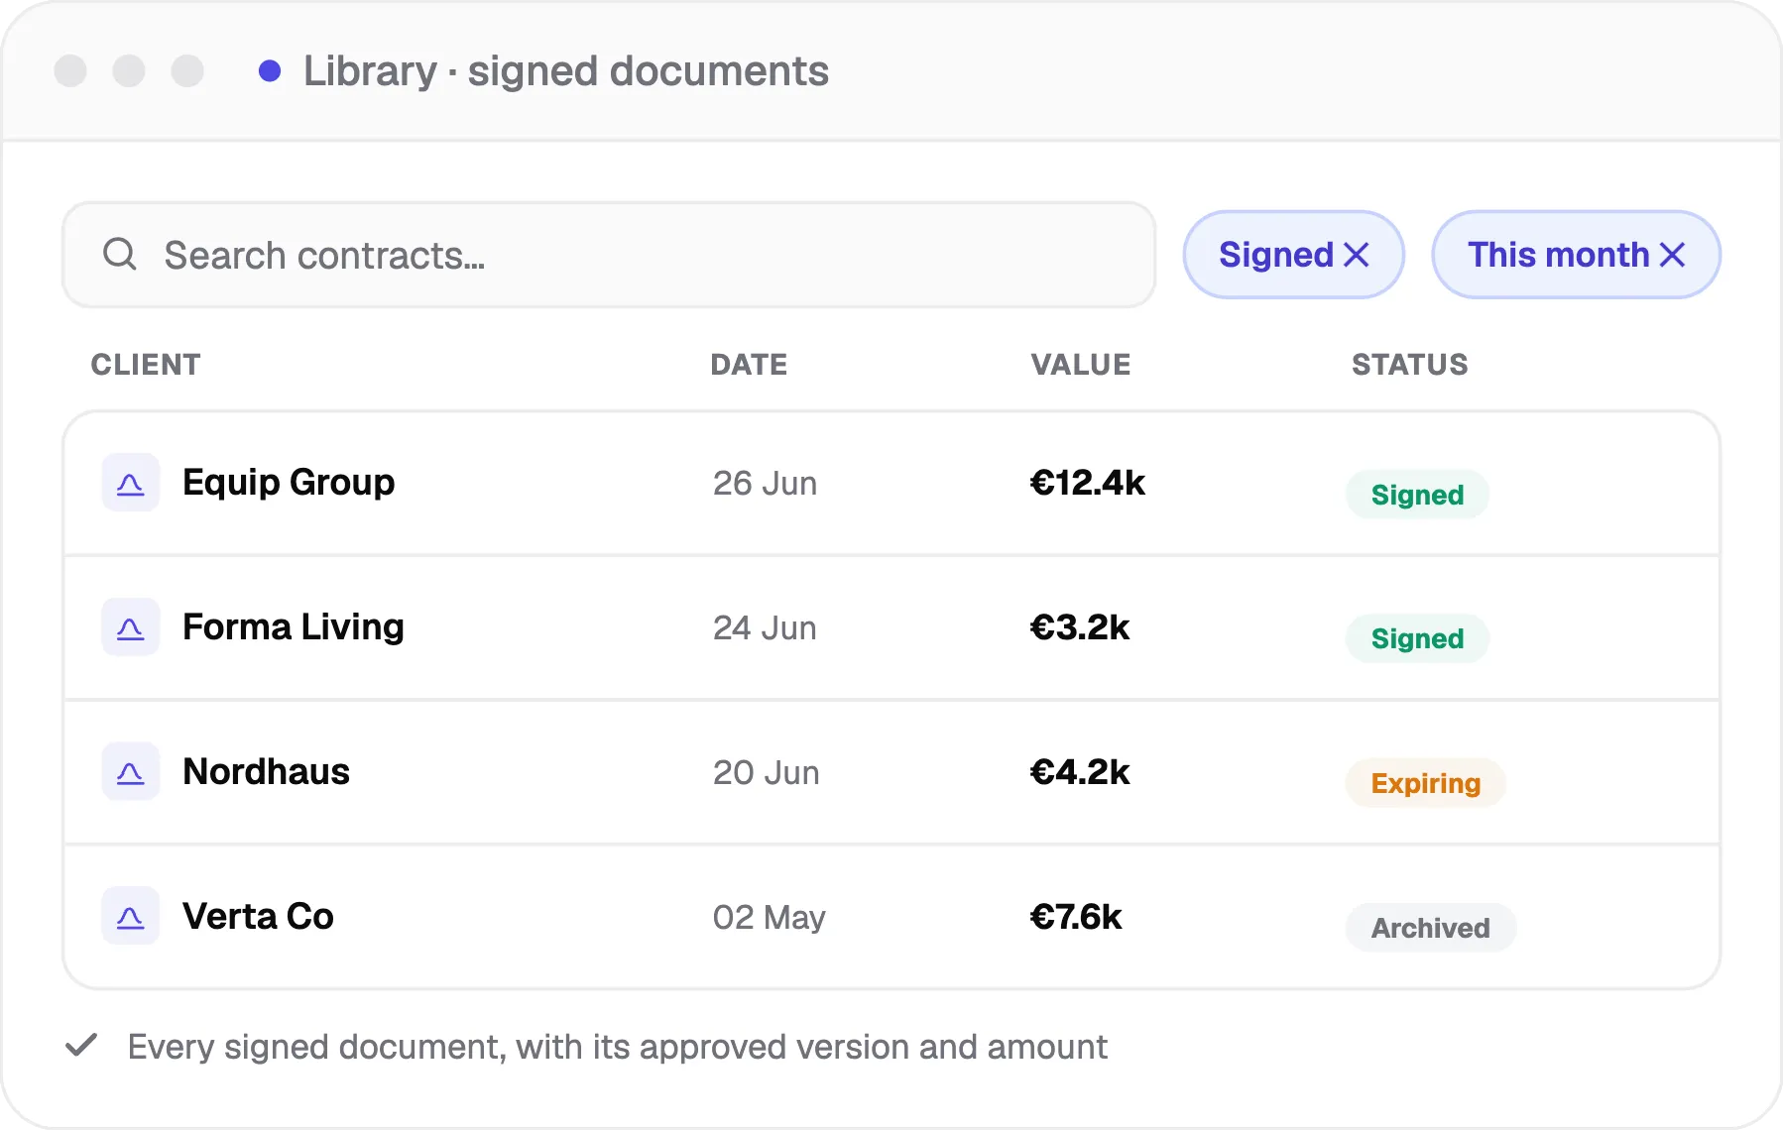This screenshot has width=1783, height=1130.
Task: Click the Search contracts input field
Action: tap(609, 255)
